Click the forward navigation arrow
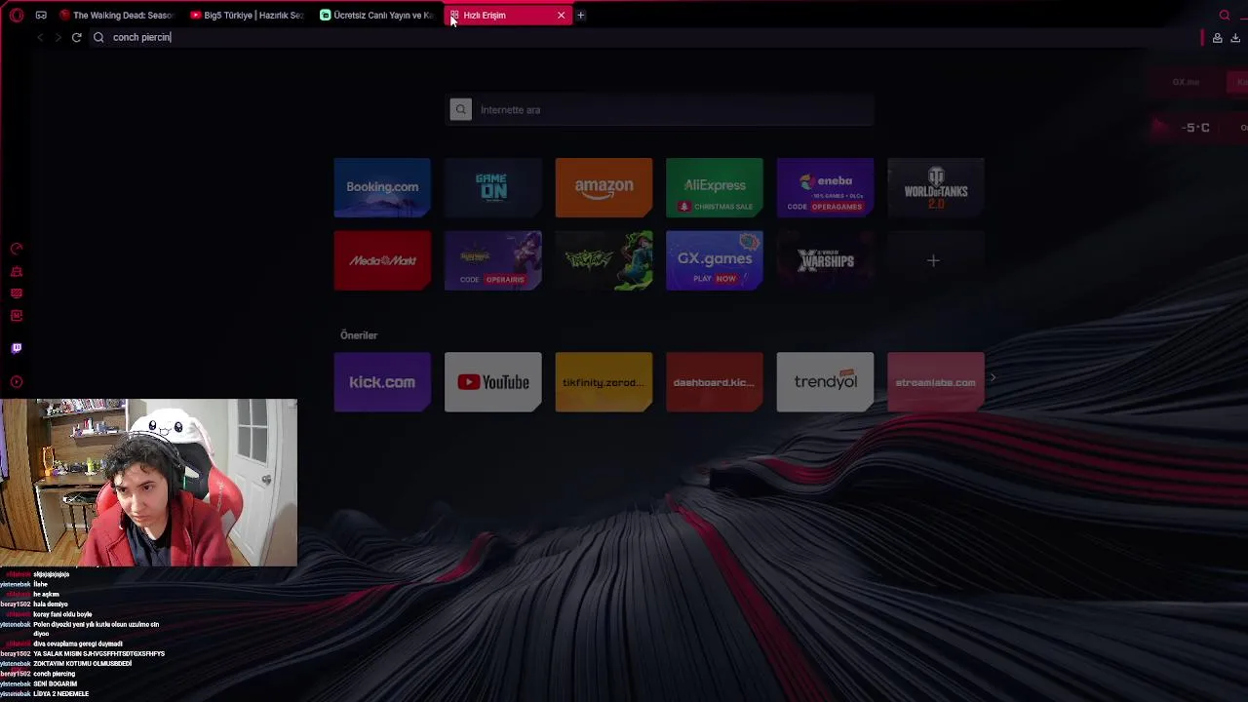 tap(58, 37)
